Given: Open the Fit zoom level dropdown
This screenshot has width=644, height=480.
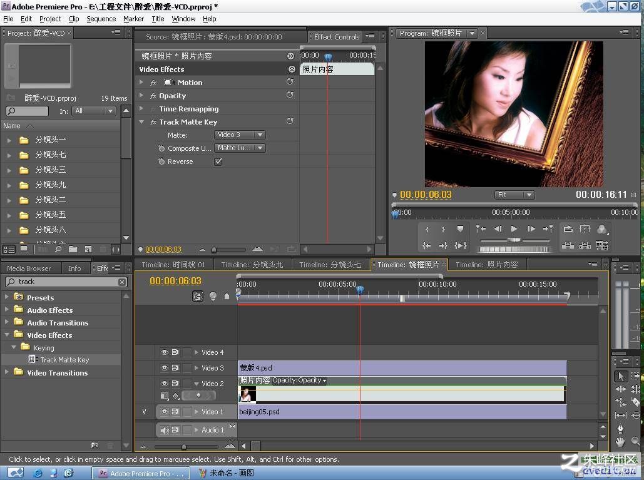Looking at the screenshot, I should coord(514,195).
